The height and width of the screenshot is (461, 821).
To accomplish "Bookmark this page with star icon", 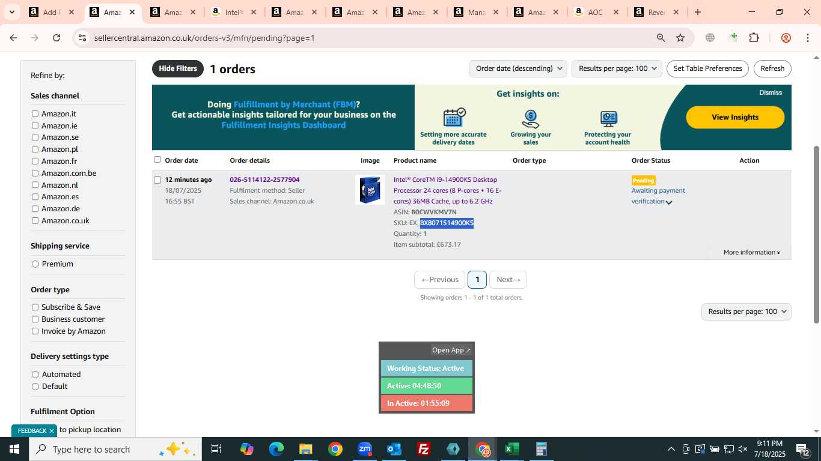I will click(x=680, y=38).
